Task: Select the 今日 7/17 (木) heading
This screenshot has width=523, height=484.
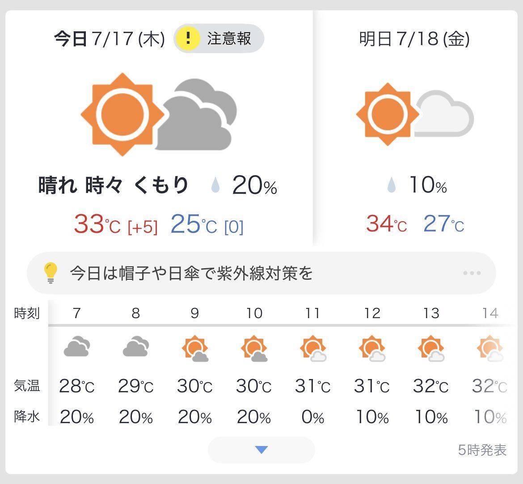Action: coord(110,39)
